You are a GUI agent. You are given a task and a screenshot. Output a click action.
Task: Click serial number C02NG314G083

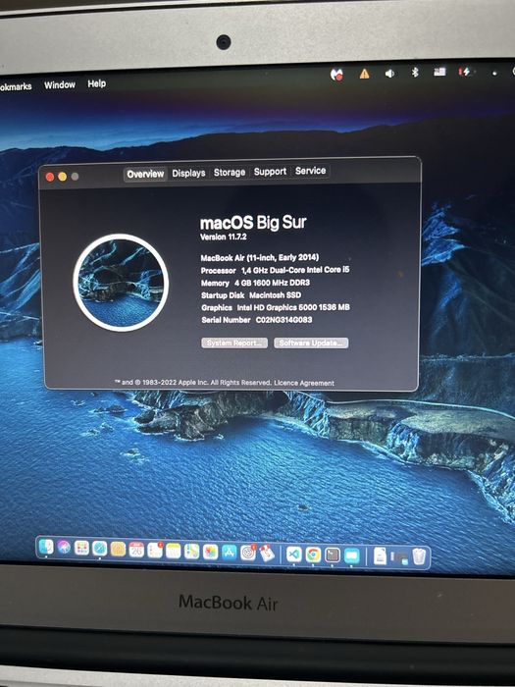pos(283,320)
